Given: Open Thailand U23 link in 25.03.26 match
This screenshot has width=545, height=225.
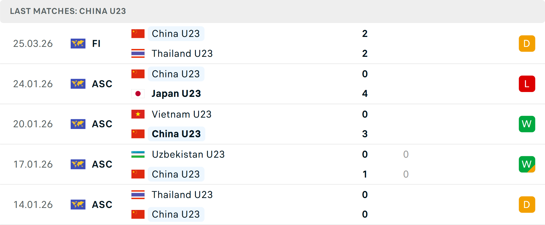Looking at the screenshot, I should pyautogui.click(x=182, y=53).
